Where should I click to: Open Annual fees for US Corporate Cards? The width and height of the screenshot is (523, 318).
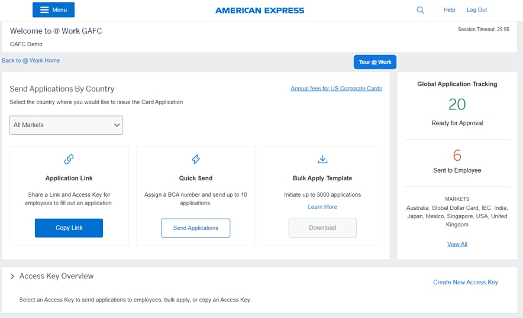click(336, 89)
